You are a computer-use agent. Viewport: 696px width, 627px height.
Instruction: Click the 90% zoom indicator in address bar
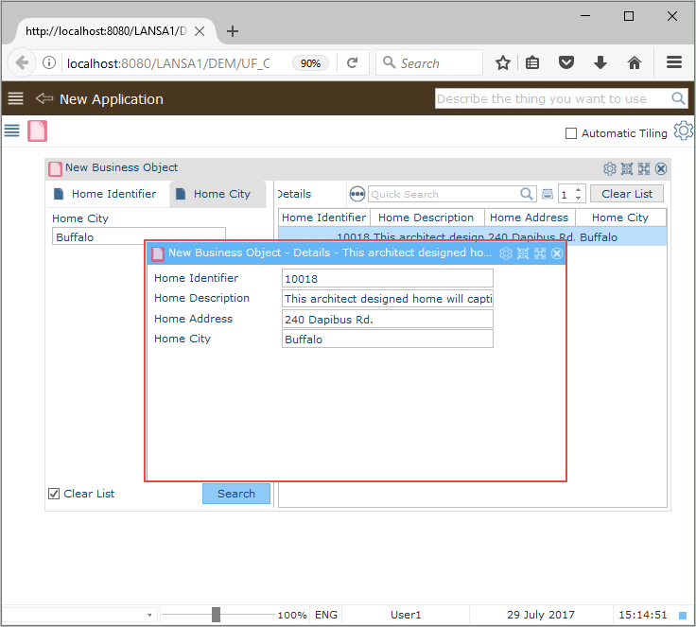click(310, 63)
